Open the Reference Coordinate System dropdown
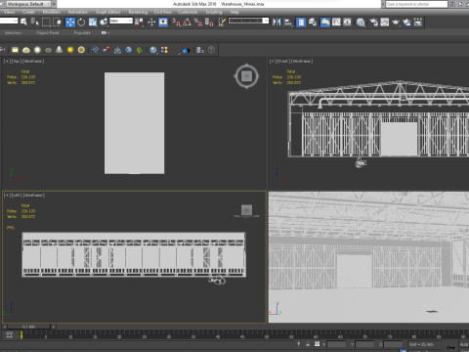 click(x=121, y=21)
